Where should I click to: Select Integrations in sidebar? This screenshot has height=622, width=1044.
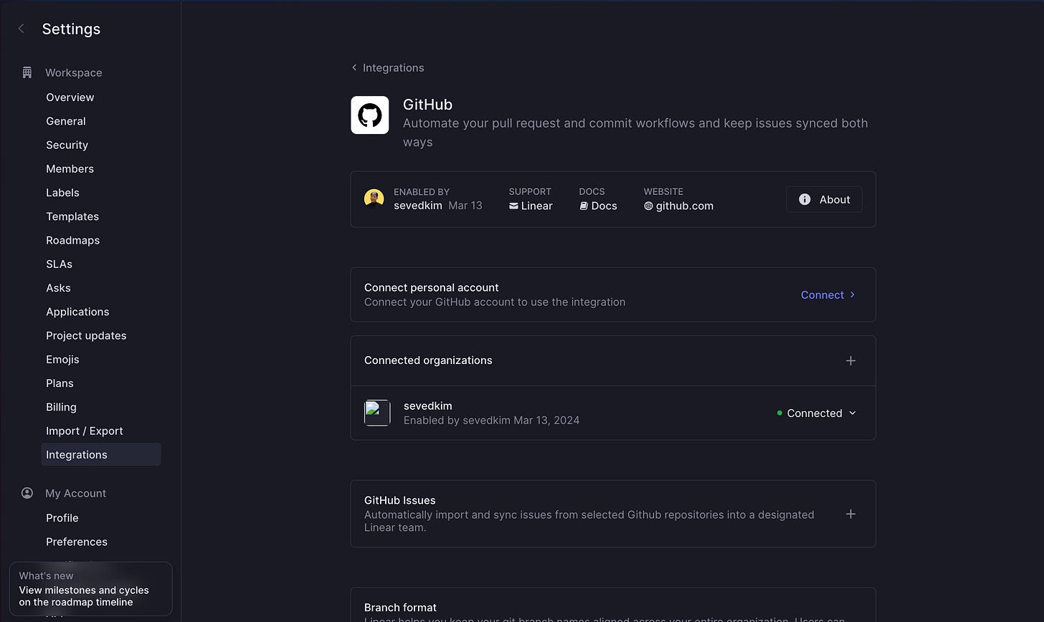100,454
